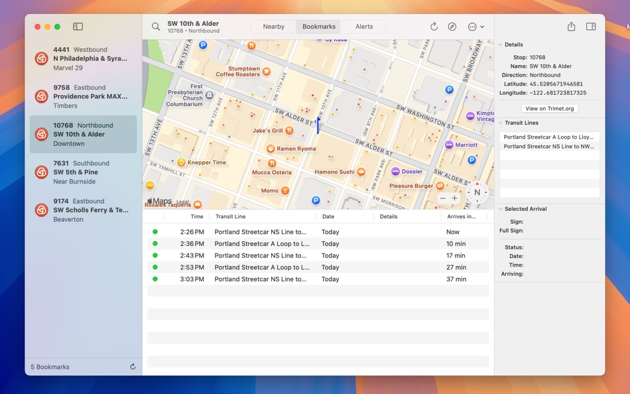630x394 pixels.
Task: Click the share icon
Action: pyautogui.click(x=571, y=27)
